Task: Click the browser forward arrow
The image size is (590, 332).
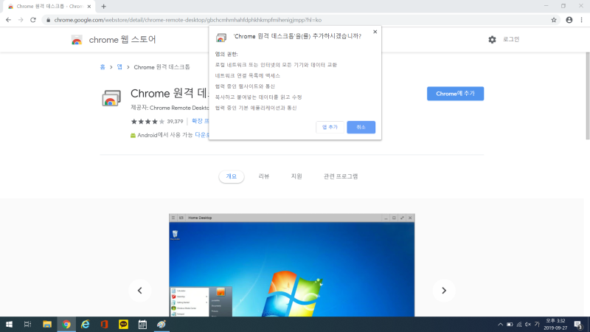Action: coord(21,20)
